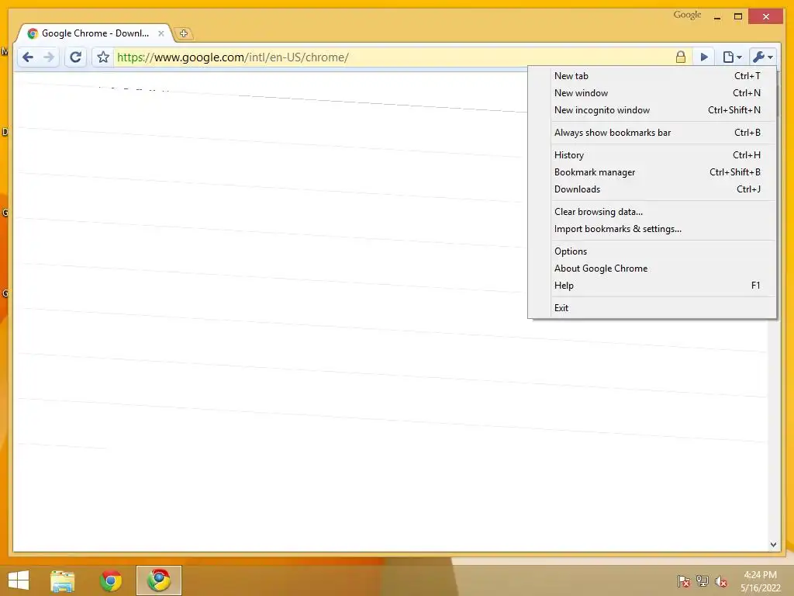Screen dimensions: 794x596
Task: Go forward with the forward arrow
Action: (x=49, y=57)
